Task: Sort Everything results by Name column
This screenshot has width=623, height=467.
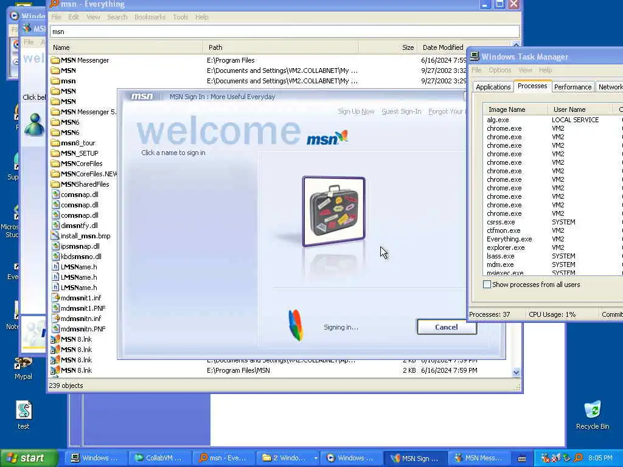Action: point(127,47)
